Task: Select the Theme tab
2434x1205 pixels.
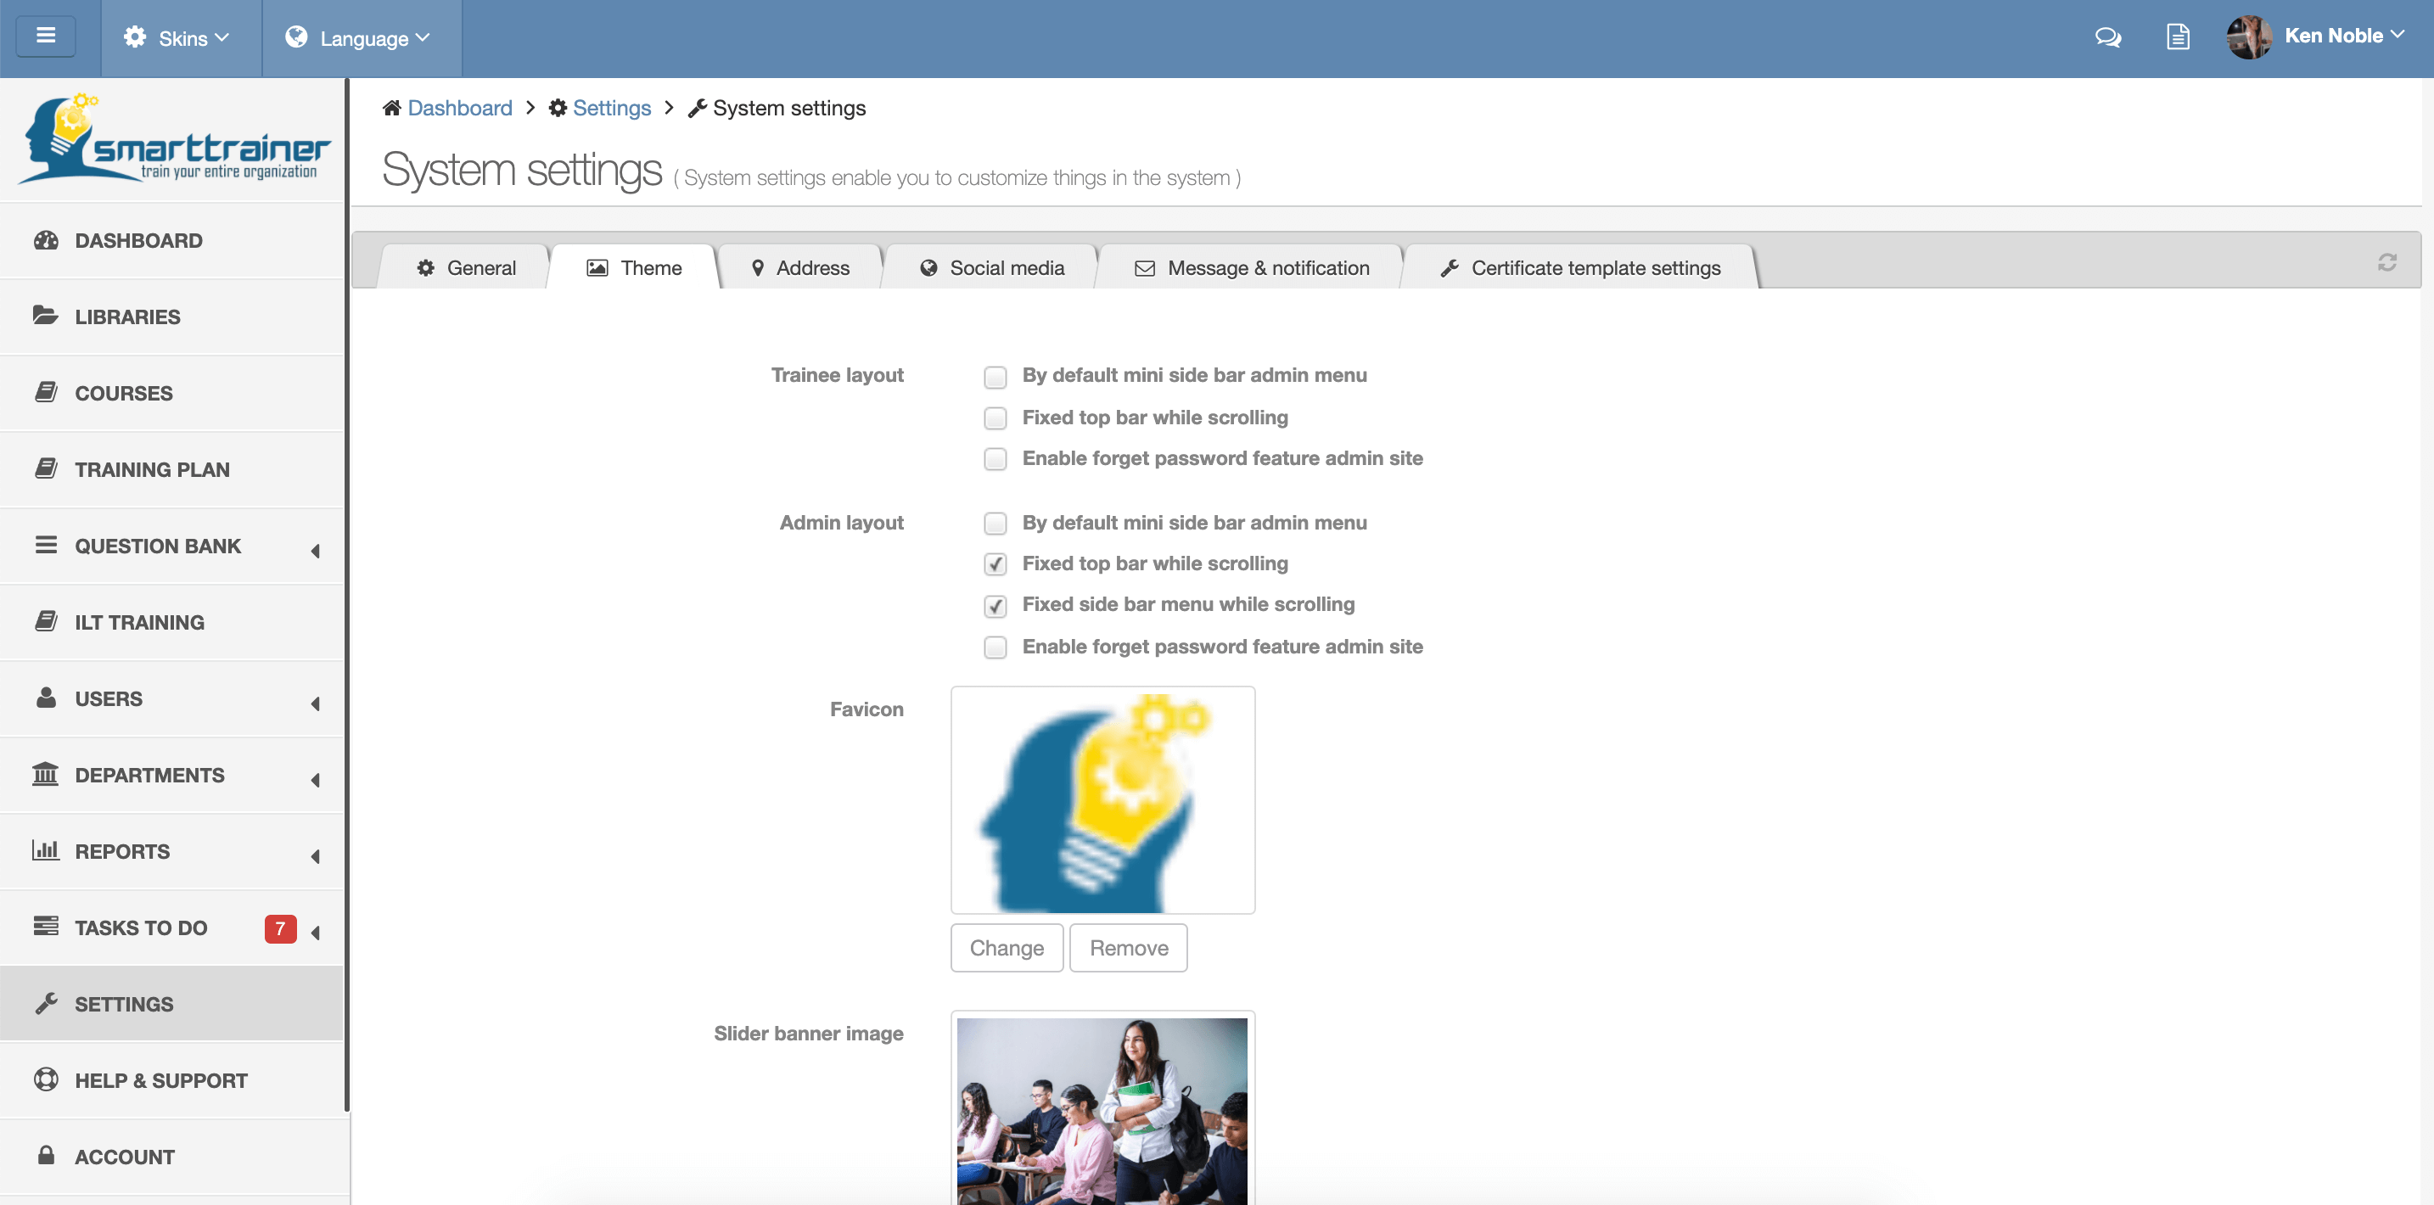Action: [633, 267]
